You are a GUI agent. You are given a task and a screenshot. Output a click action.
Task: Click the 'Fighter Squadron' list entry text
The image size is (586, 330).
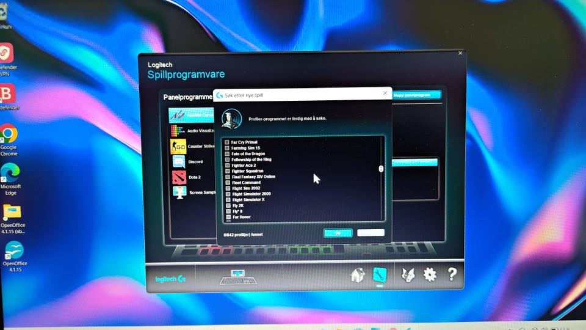click(x=247, y=171)
